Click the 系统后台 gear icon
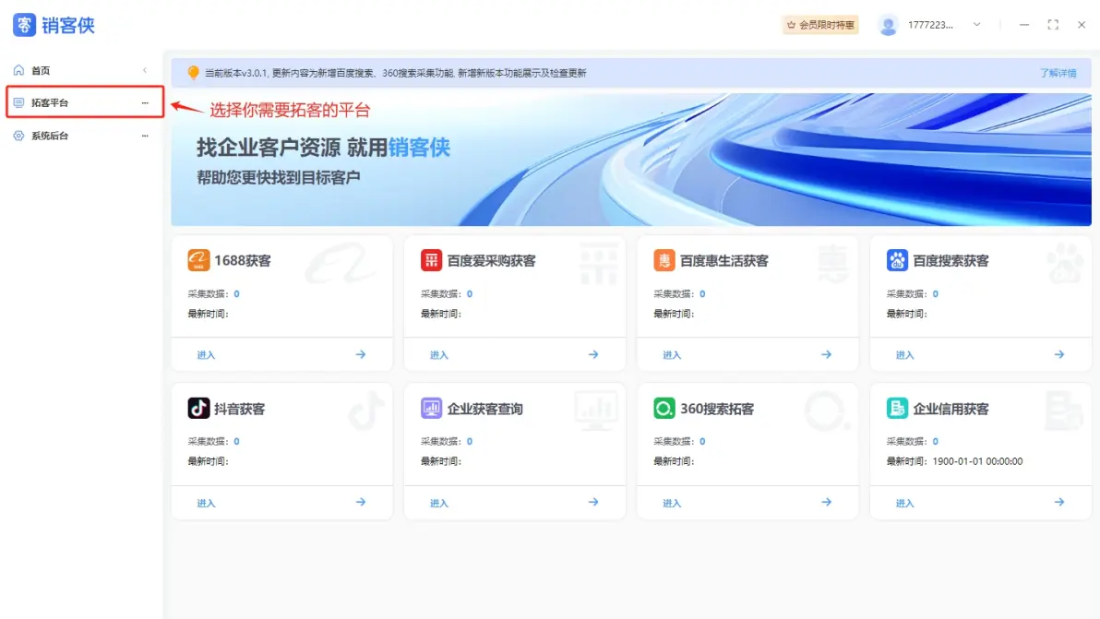Viewport: 1100px width, 619px height. coord(19,136)
